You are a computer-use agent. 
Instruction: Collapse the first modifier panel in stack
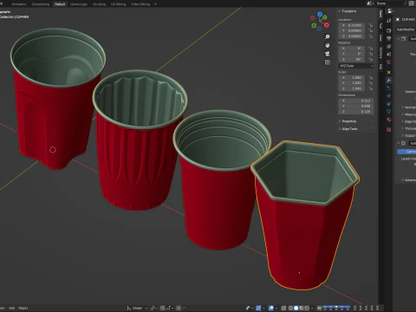click(x=398, y=38)
